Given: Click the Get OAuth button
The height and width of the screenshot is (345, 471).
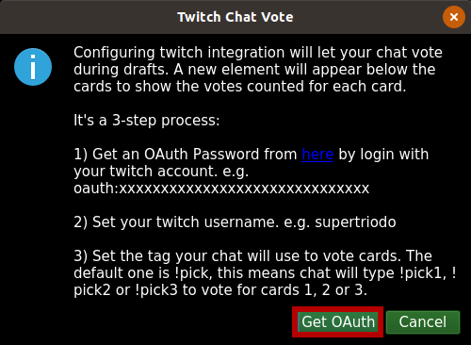Looking at the screenshot, I should point(338,322).
